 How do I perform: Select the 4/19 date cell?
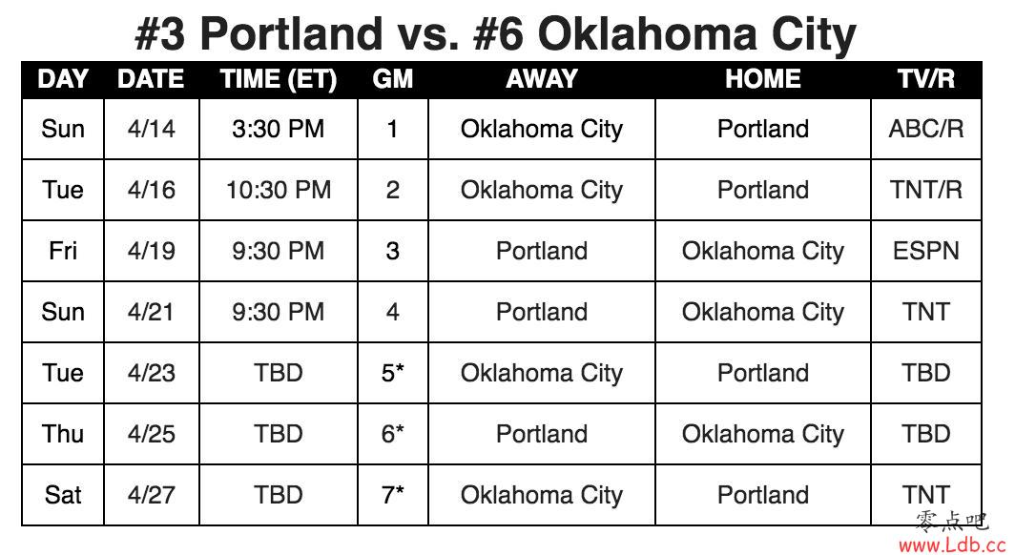pos(152,251)
